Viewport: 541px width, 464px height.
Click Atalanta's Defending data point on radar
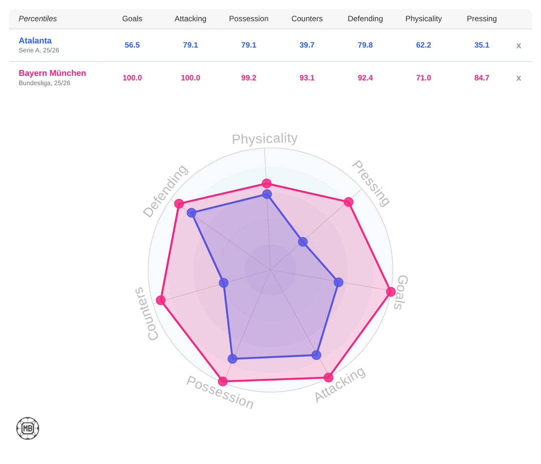pyautogui.click(x=191, y=212)
